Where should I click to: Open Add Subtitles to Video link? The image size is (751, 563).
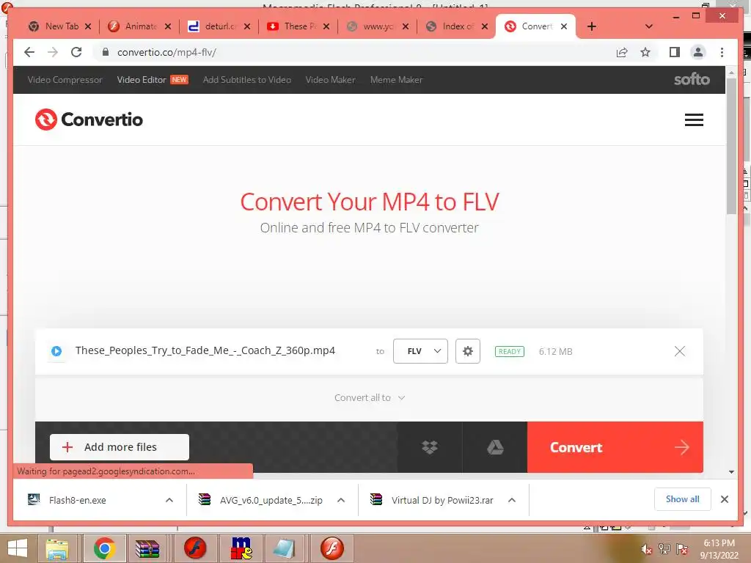point(247,80)
